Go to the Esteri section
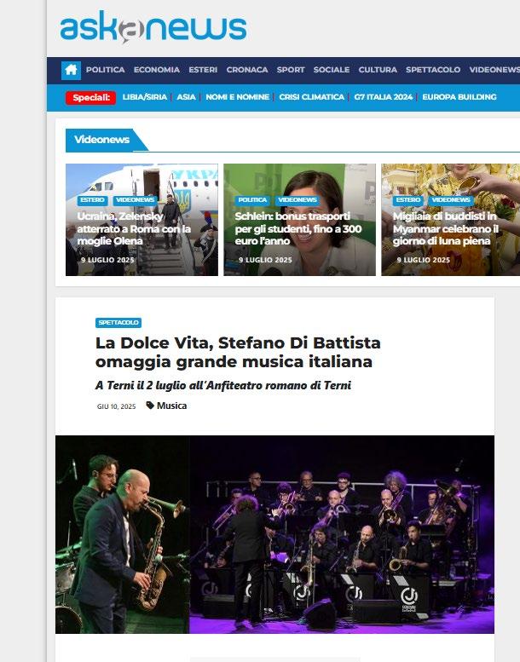 (x=203, y=70)
